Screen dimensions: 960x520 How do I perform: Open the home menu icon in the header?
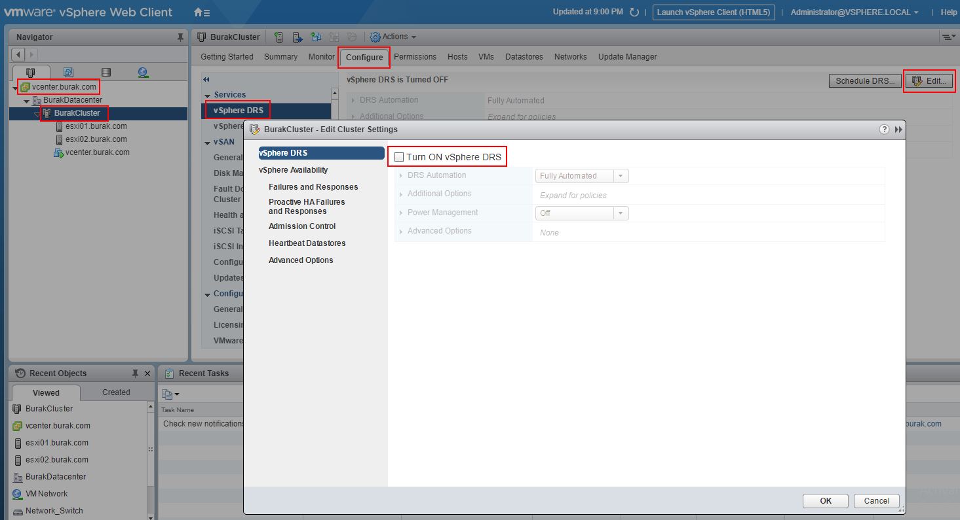click(202, 12)
